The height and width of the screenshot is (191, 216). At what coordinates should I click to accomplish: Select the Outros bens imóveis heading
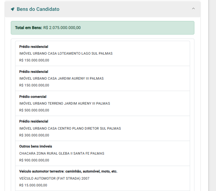tap(35, 146)
